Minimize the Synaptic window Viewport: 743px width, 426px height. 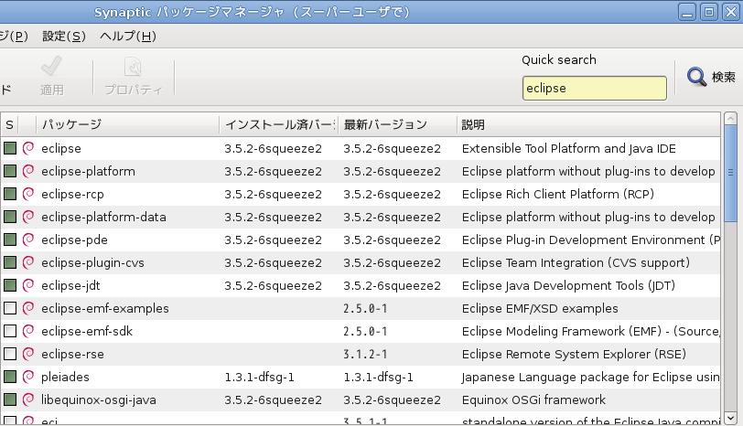point(687,12)
